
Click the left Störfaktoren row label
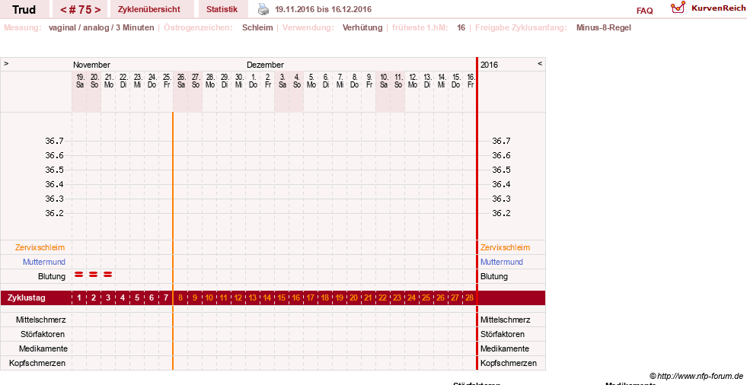(x=43, y=334)
